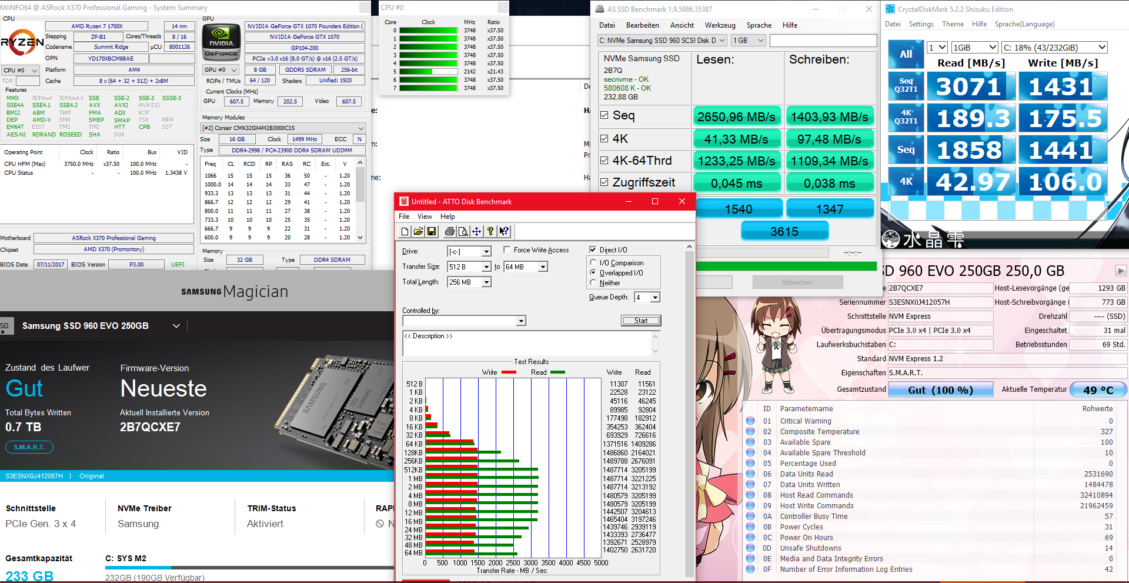Select the Neither radio button
The width and height of the screenshot is (1129, 583).
[593, 283]
